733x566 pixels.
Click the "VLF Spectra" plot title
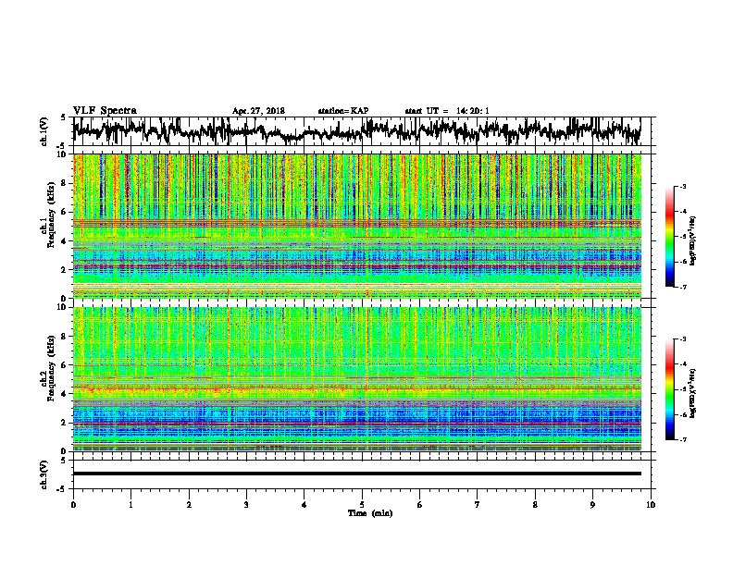(x=105, y=110)
